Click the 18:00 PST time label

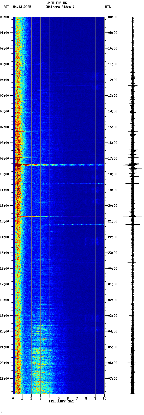(5, 300)
